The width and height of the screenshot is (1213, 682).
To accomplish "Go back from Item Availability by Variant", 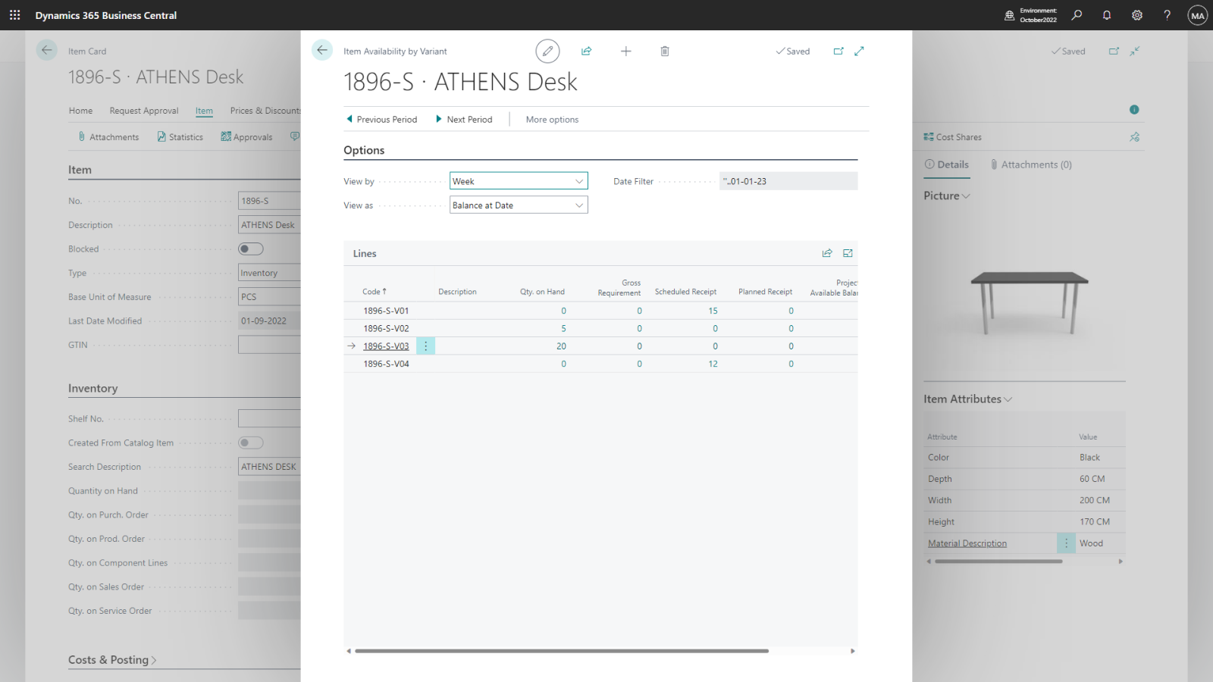I will 322,50.
